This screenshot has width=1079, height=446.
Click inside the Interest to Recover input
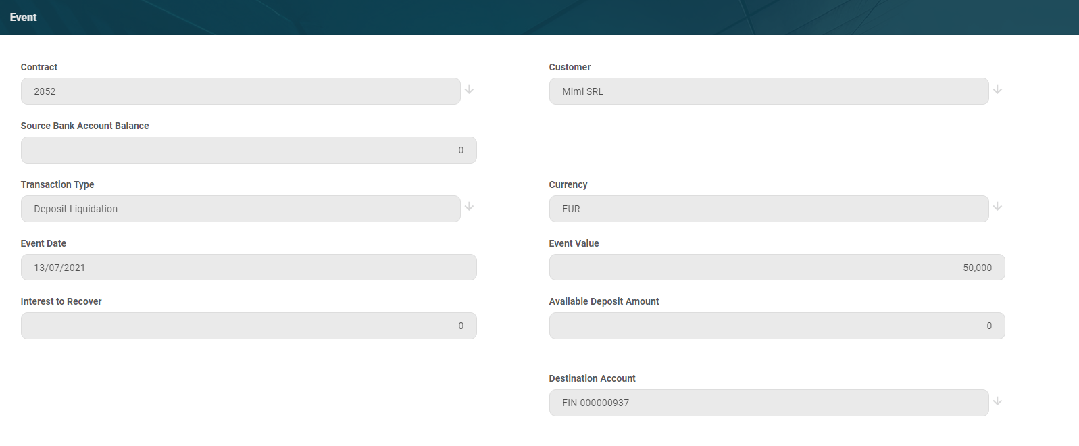(x=249, y=326)
